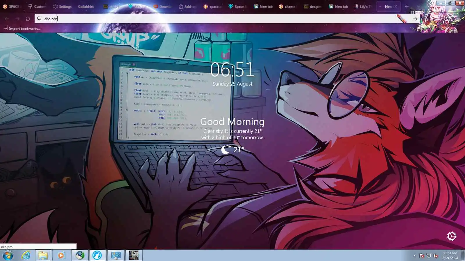Select the dro.pm tab

tap(313, 6)
